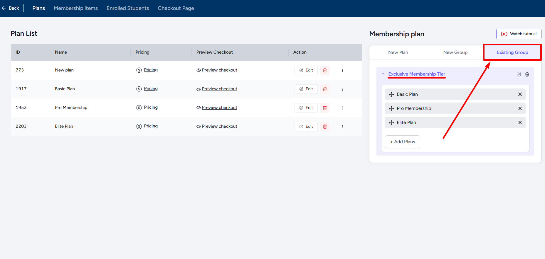The image size is (545, 259).
Task: Delete Pro Membership with trash icon
Action: pyautogui.click(x=325, y=108)
